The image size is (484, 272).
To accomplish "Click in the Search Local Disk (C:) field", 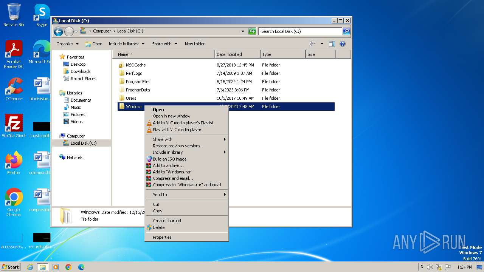I will 301,31.
